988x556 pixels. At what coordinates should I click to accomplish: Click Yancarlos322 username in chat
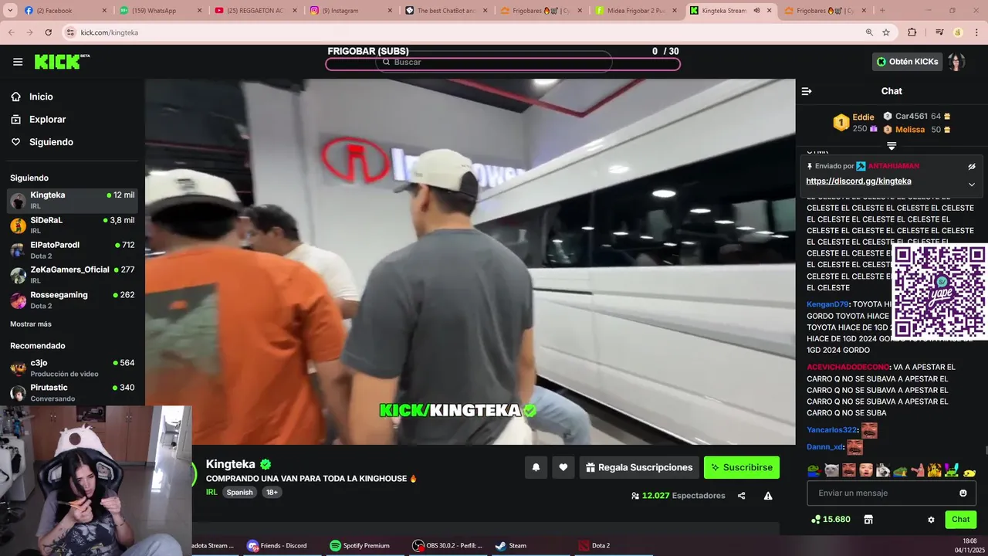(831, 430)
